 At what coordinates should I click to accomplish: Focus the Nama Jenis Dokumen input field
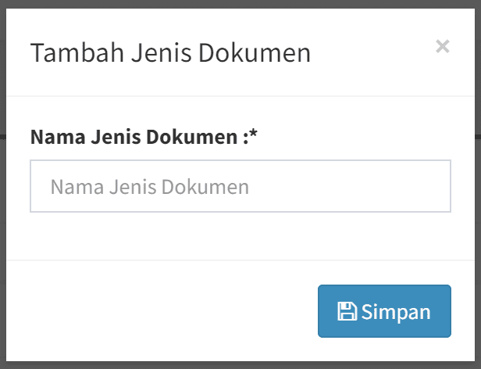pyautogui.click(x=241, y=186)
